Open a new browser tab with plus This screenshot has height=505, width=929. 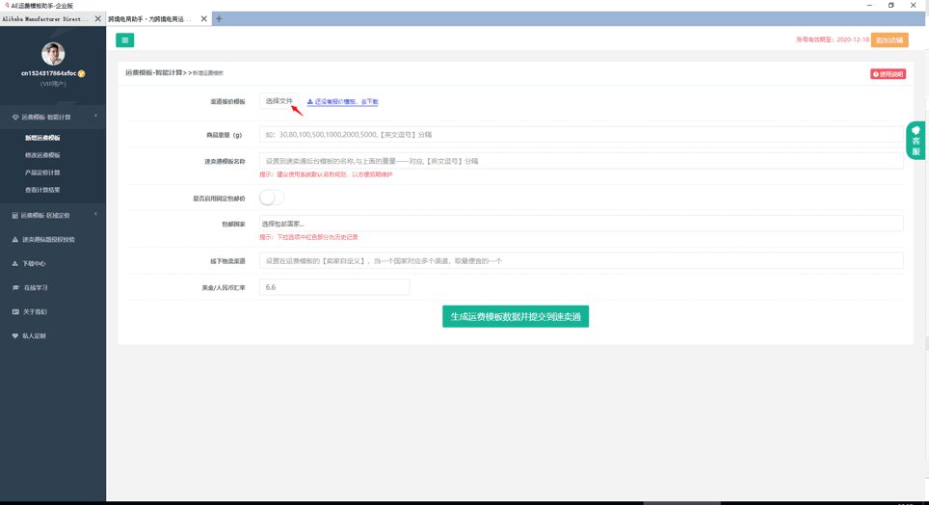pyautogui.click(x=219, y=18)
